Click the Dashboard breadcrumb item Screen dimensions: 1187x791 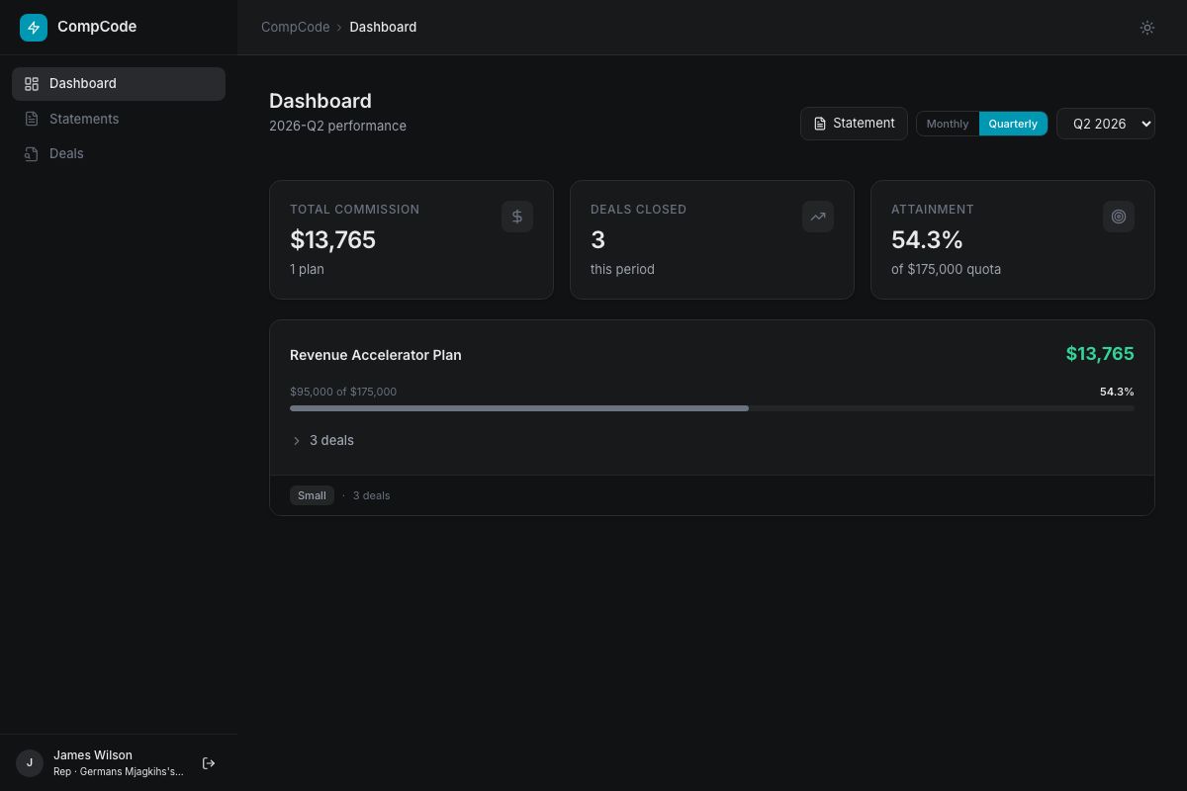[383, 27]
